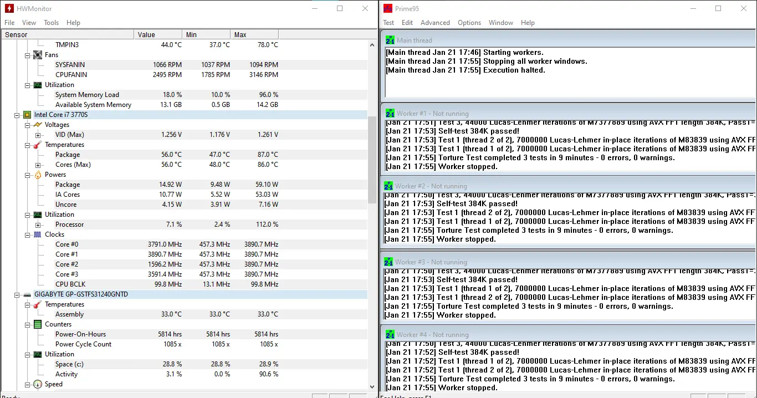This screenshot has width=757, height=398.
Task: Click the Main thread window icon in Prime95
Action: point(390,40)
